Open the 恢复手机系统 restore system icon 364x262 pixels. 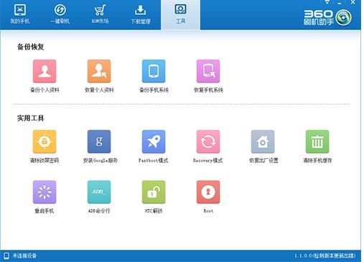(208, 71)
